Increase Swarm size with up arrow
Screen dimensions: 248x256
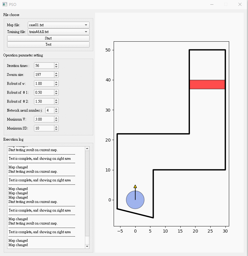coord(56,73)
